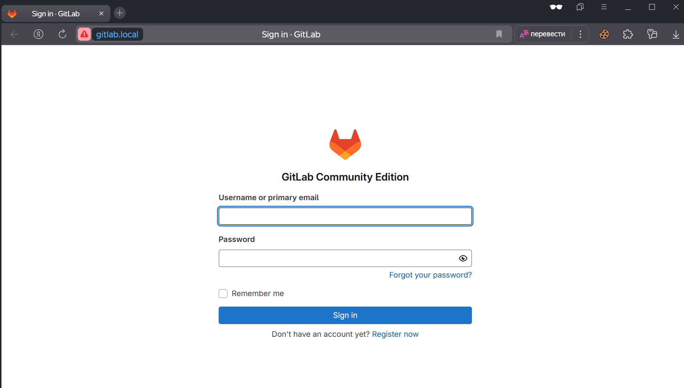Screen dimensions: 684x388
Task: Open translate options three-dot menu
Action: [x=580, y=34]
